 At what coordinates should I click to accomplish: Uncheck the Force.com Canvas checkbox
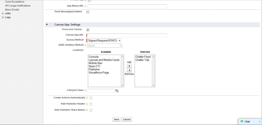[88, 30]
